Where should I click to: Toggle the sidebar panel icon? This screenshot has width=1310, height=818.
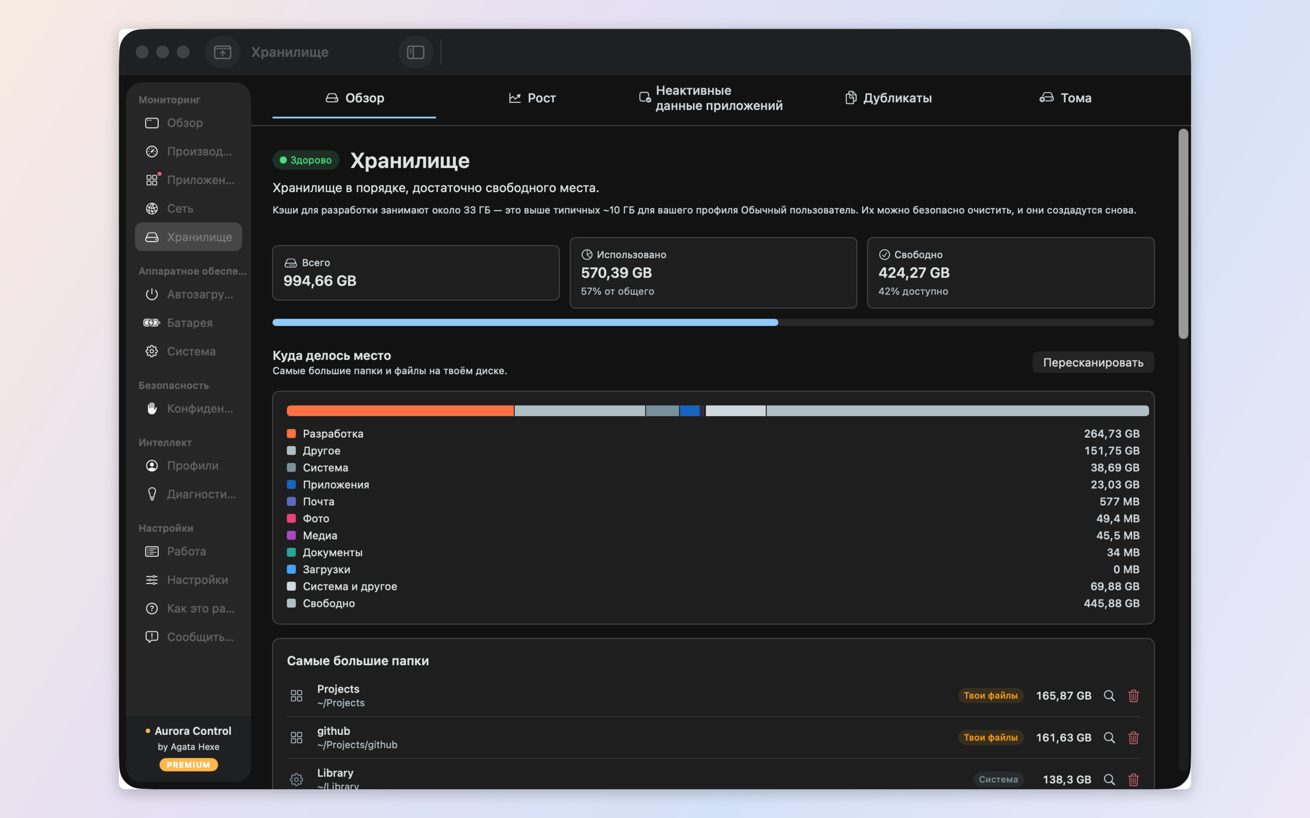415,52
